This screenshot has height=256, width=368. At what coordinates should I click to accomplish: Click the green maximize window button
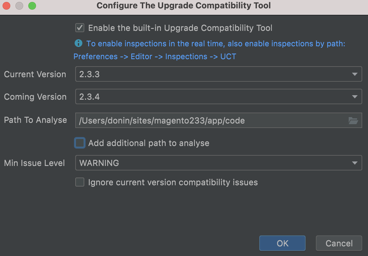pyautogui.click(x=32, y=6)
